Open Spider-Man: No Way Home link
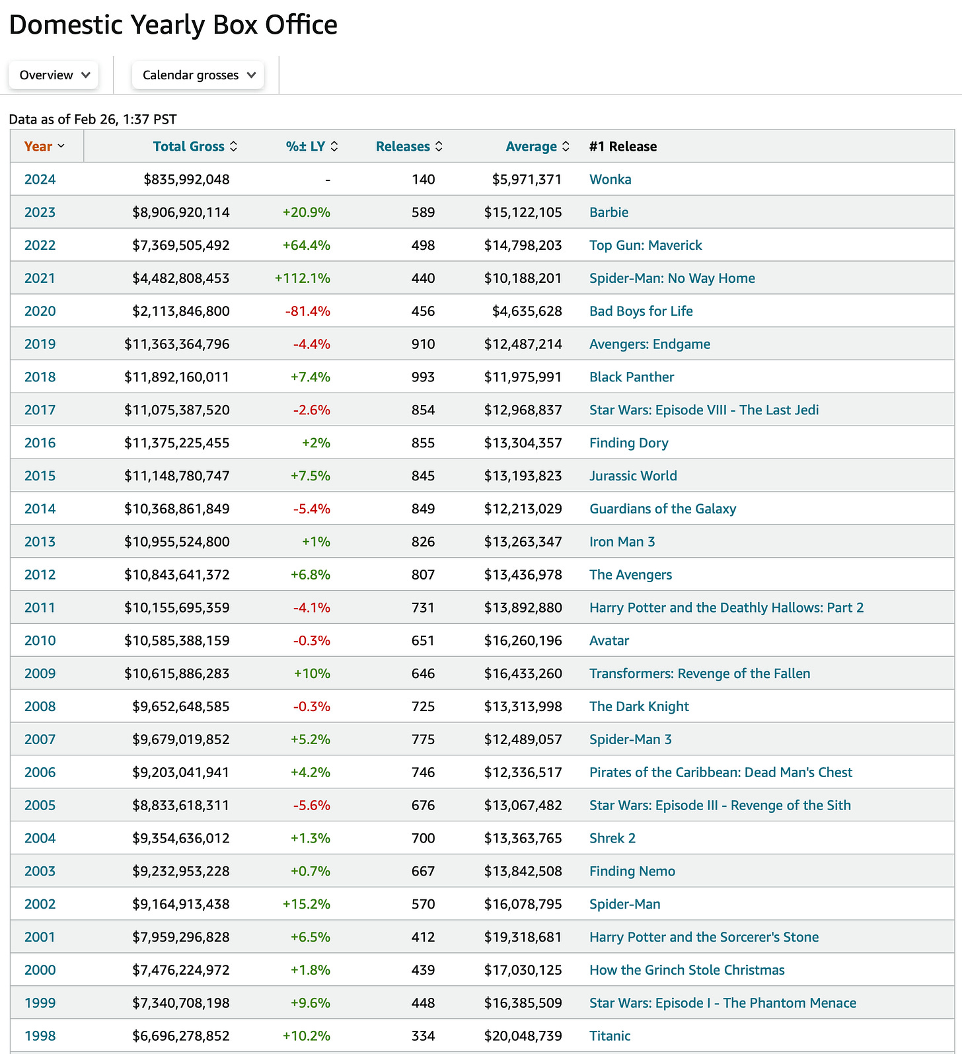This screenshot has width=962, height=1054. pos(672,278)
